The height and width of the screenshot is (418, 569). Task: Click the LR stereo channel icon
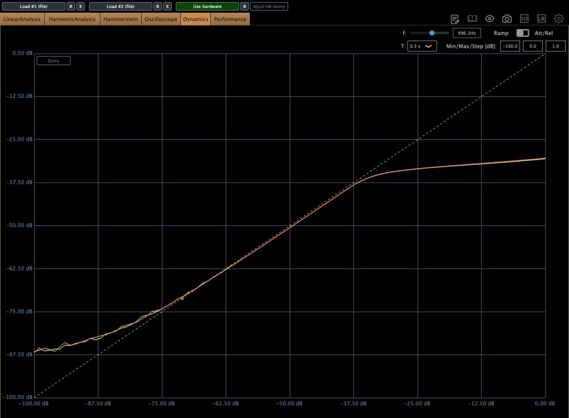tap(541, 19)
